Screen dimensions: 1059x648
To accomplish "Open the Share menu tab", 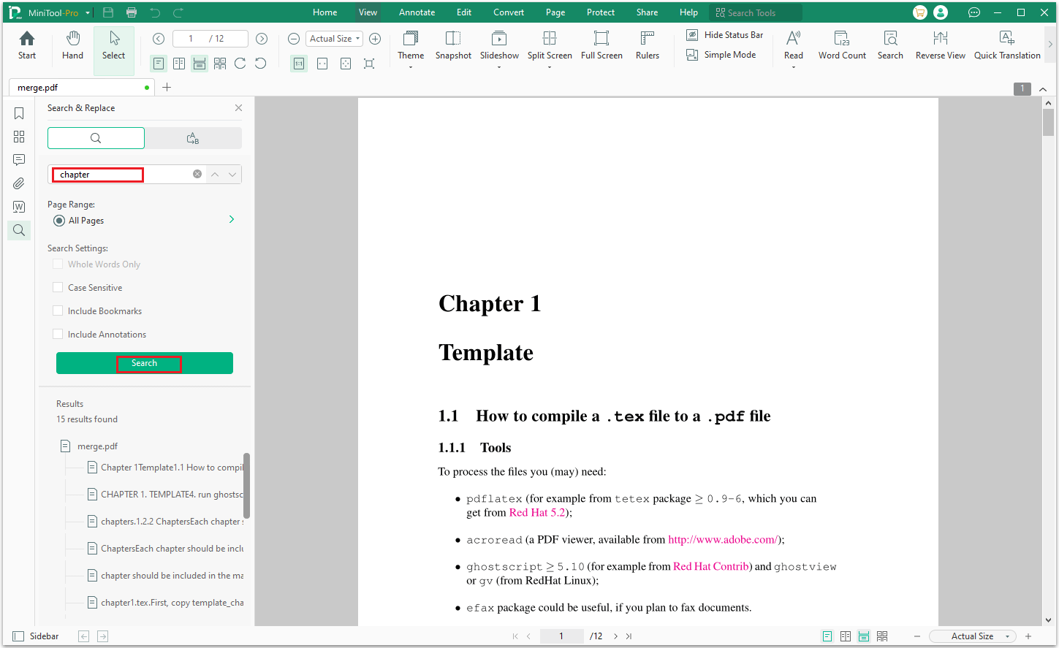I will [x=647, y=12].
